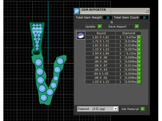
Task: Select the pendant bail with pave gems
Action: [x=37, y=37]
